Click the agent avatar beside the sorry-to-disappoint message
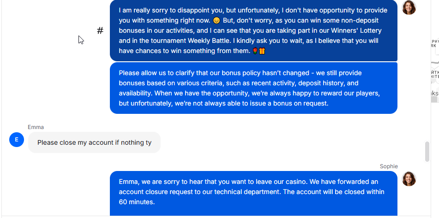The height and width of the screenshot is (218, 439). coord(409,7)
